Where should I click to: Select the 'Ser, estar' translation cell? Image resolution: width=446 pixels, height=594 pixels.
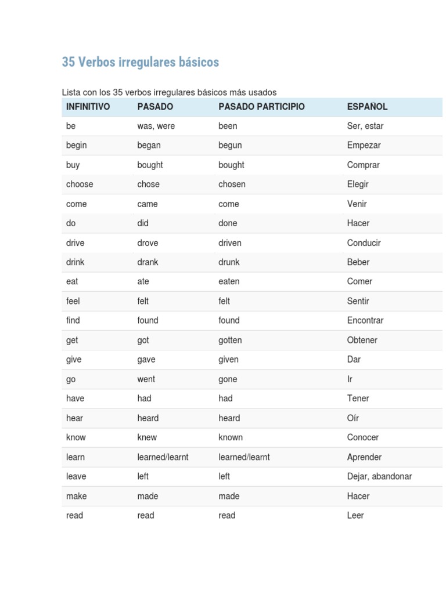click(x=365, y=126)
